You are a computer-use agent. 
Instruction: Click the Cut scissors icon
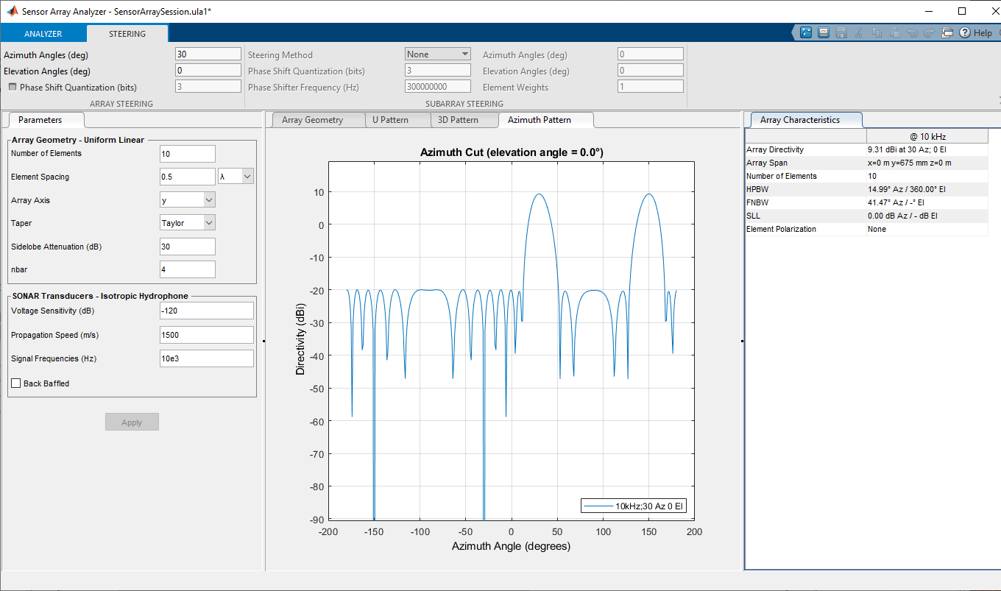tap(858, 32)
